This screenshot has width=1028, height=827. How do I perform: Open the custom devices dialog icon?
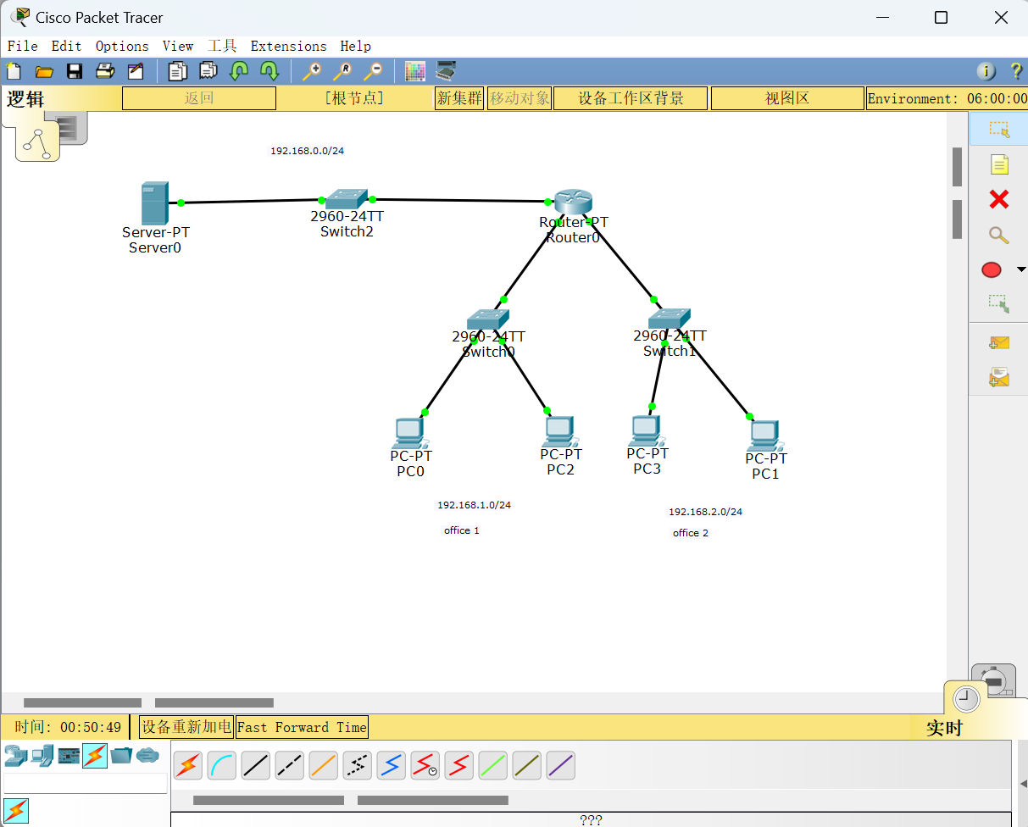(x=446, y=71)
